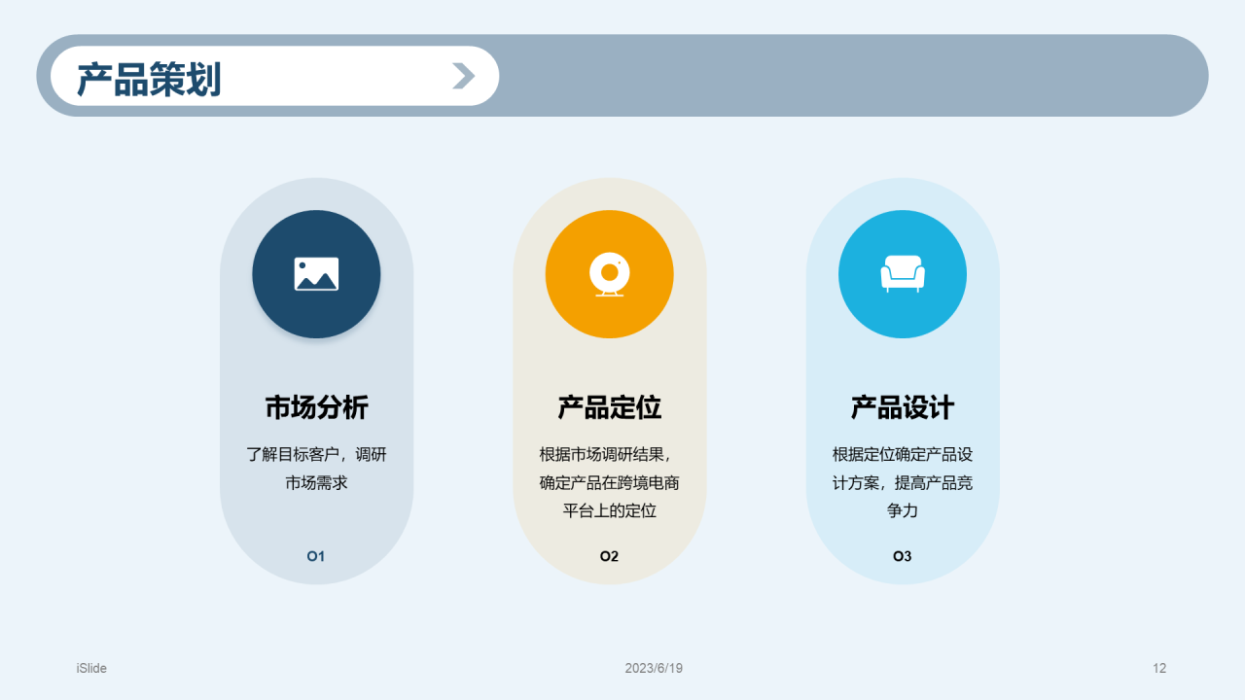Image resolution: width=1245 pixels, height=700 pixels.
Task: Select the "02" number label
Action: 609,556
